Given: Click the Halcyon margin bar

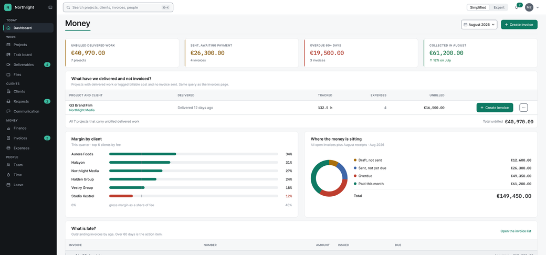Looking at the screenshot, I should click(x=140, y=163).
